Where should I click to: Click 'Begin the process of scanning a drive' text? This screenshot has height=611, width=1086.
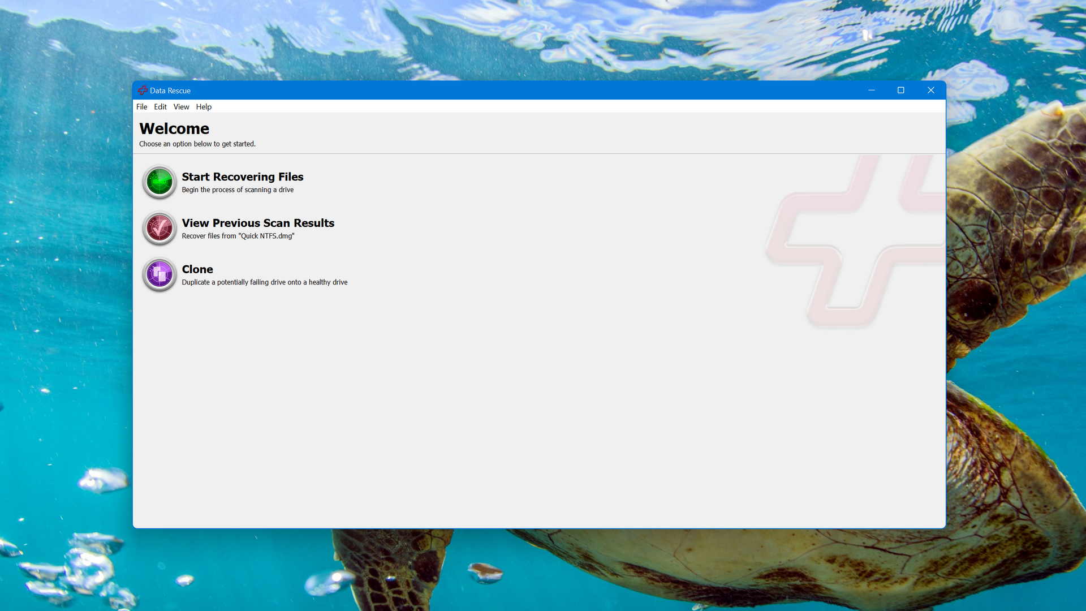(x=238, y=190)
